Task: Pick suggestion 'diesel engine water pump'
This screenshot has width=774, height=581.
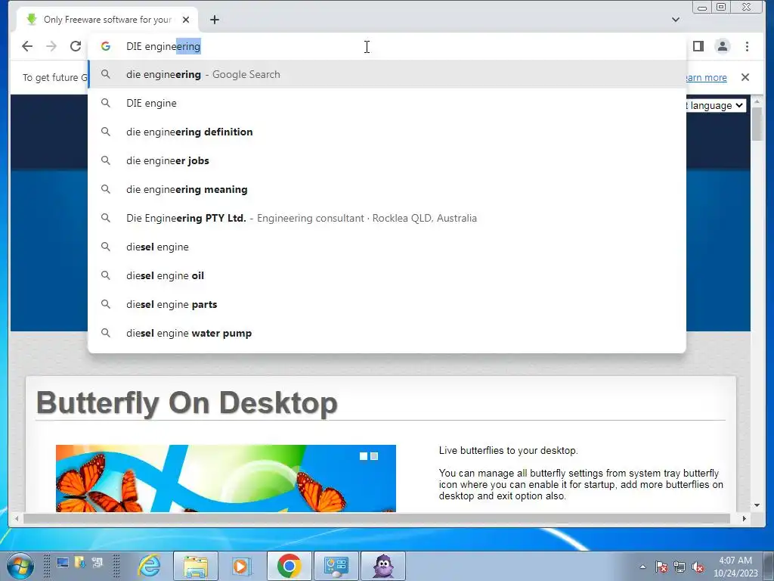Action: (387, 333)
